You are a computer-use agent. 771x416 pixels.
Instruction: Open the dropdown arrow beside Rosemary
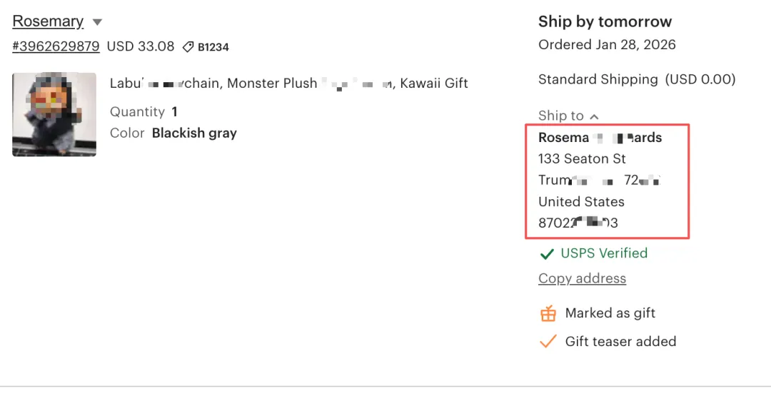pos(97,22)
